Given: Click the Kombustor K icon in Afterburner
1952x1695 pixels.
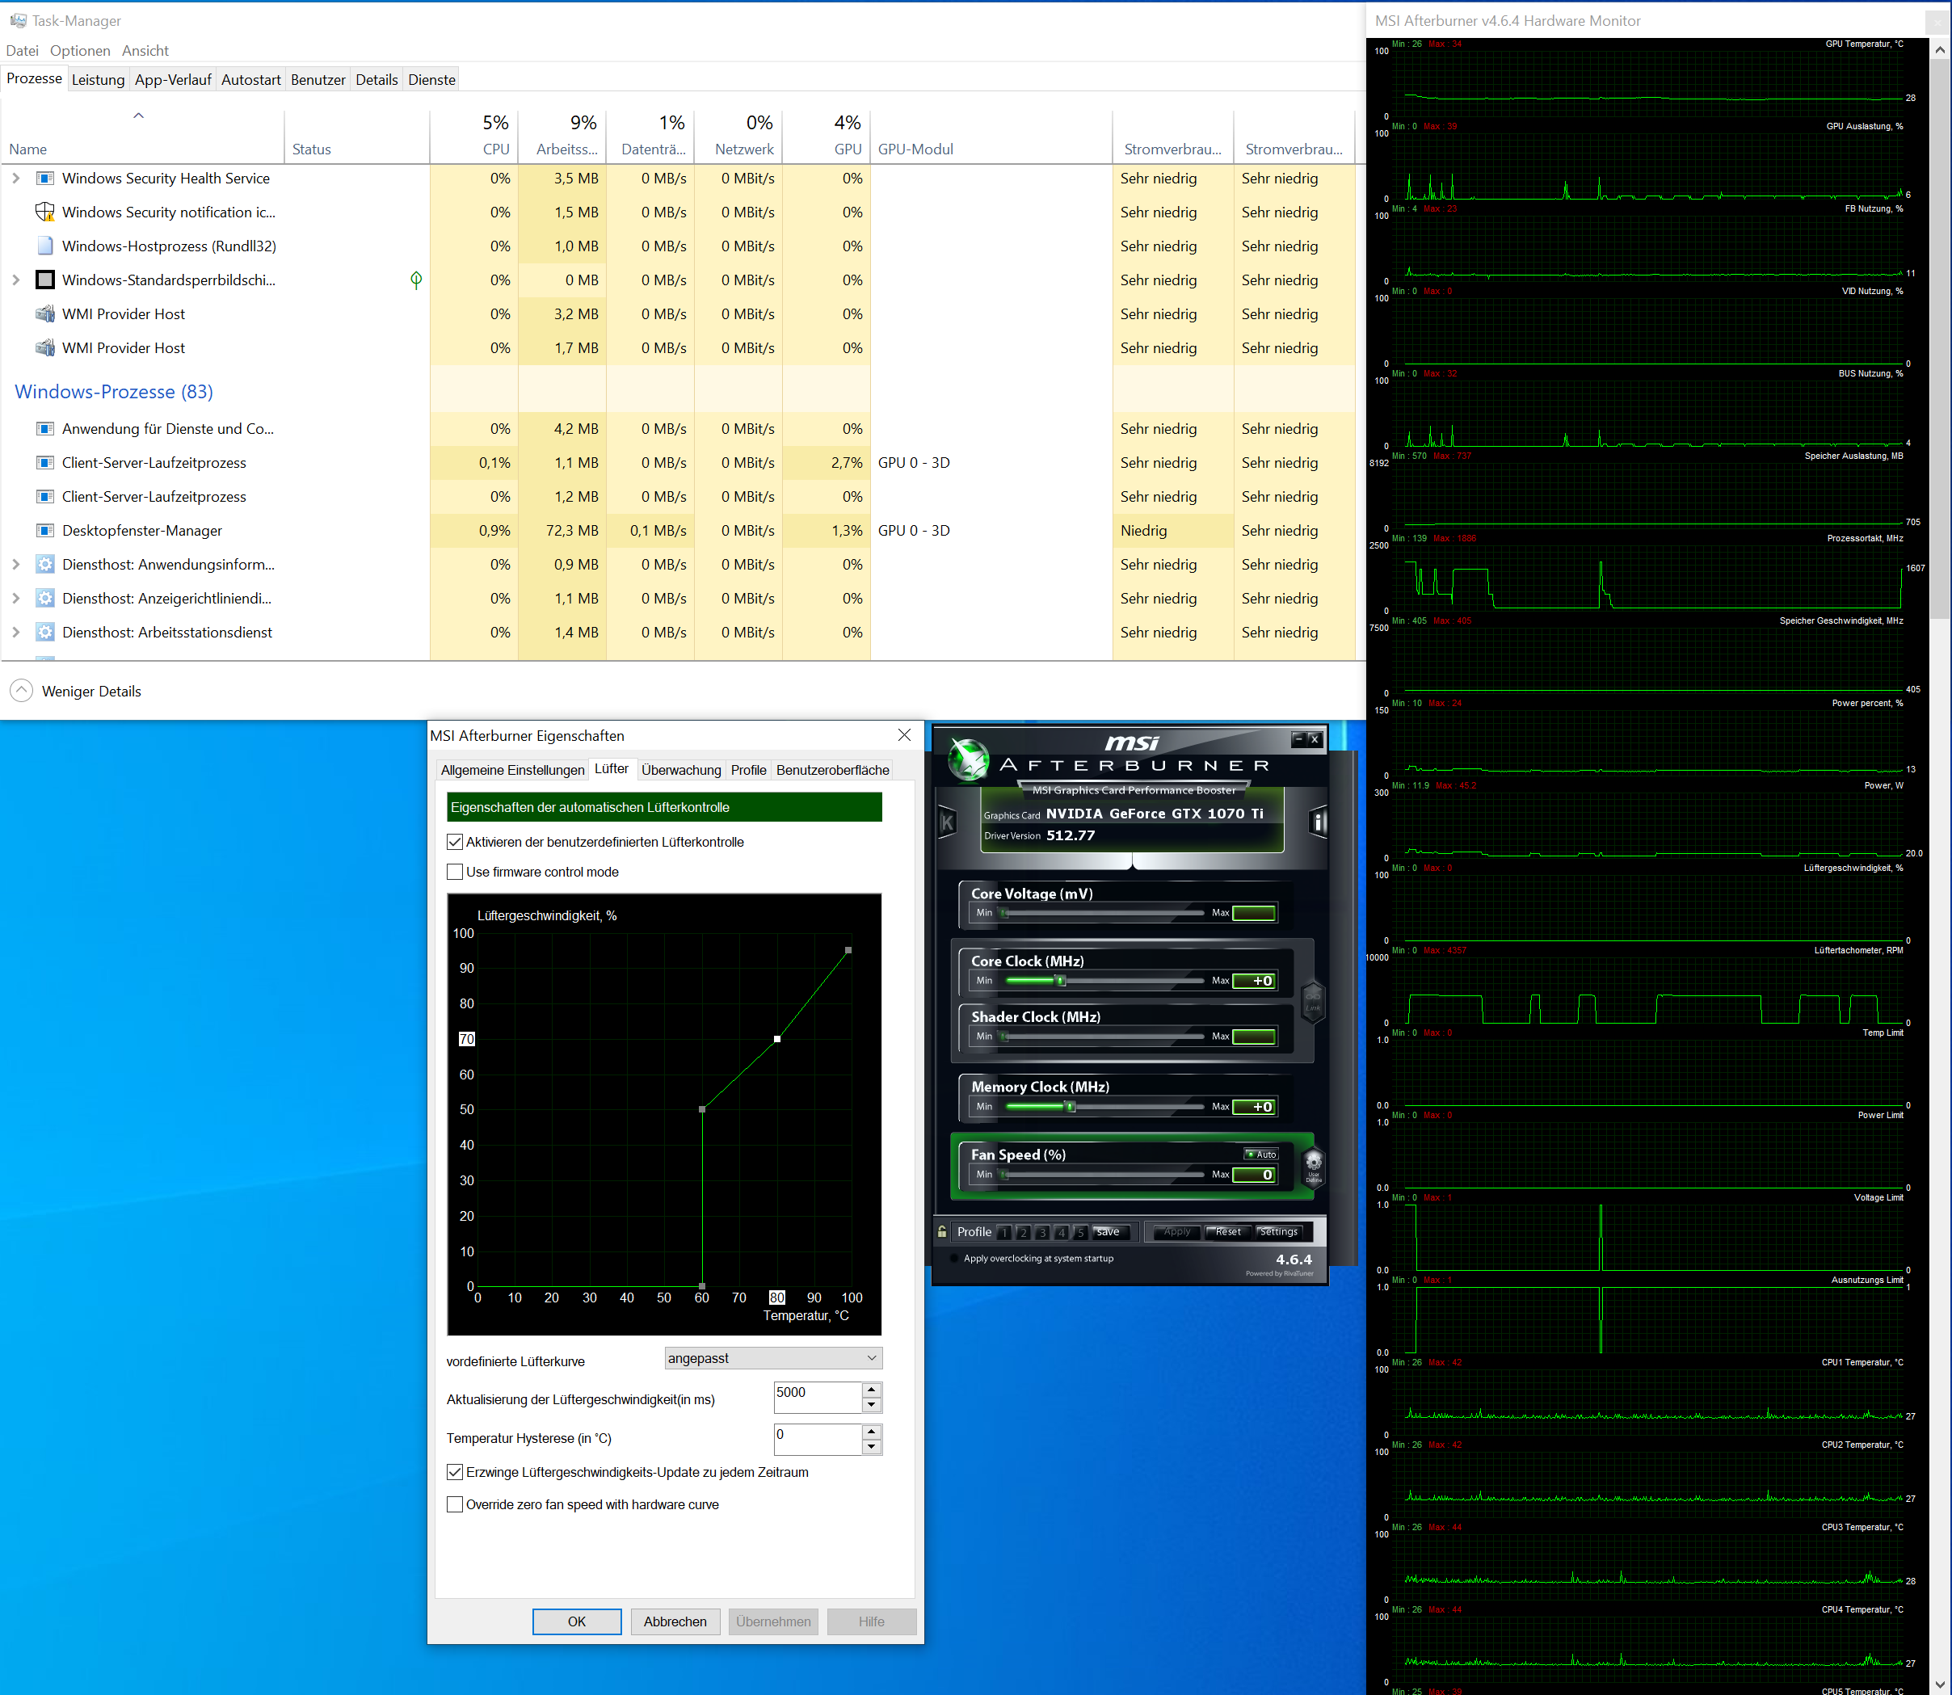Looking at the screenshot, I should pos(947,822).
